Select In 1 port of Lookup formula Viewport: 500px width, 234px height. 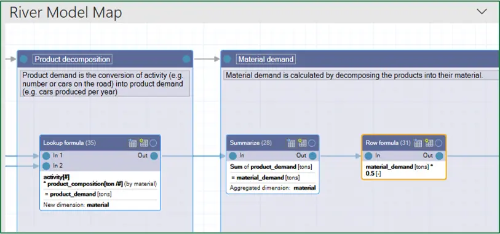click(x=47, y=156)
